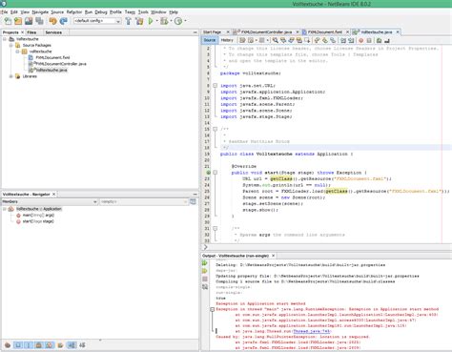Click the Clean and Build icon
Viewport: 452px width, 352px height.
pos(139,21)
